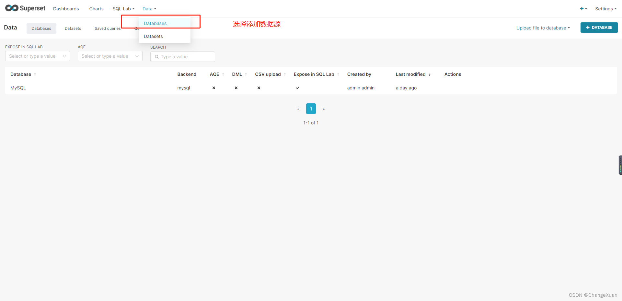This screenshot has width=622, height=301.
Task: Select Databases in Data dropdown menu
Action: click(165, 23)
